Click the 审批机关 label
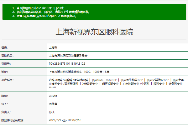 [x=8, y=56]
